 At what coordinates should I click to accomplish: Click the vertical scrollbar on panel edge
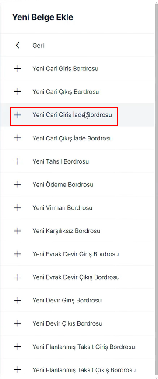[156, 189]
